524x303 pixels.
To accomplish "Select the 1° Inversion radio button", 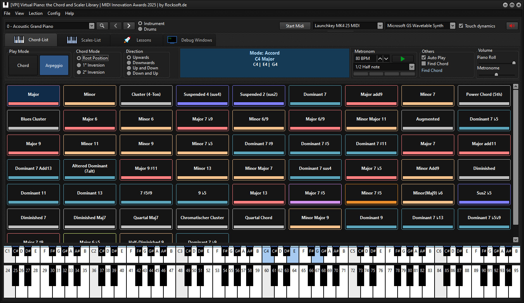I will click(x=79, y=65).
